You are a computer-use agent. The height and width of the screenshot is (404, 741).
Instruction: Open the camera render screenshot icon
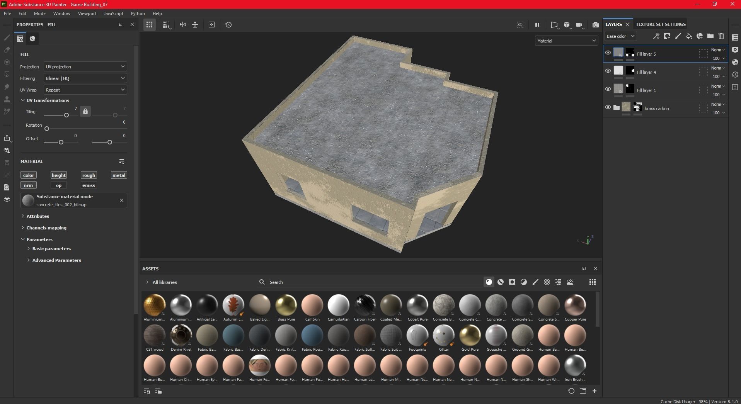coord(596,25)
